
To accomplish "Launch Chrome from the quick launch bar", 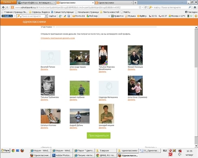I will tap(13, 151).
